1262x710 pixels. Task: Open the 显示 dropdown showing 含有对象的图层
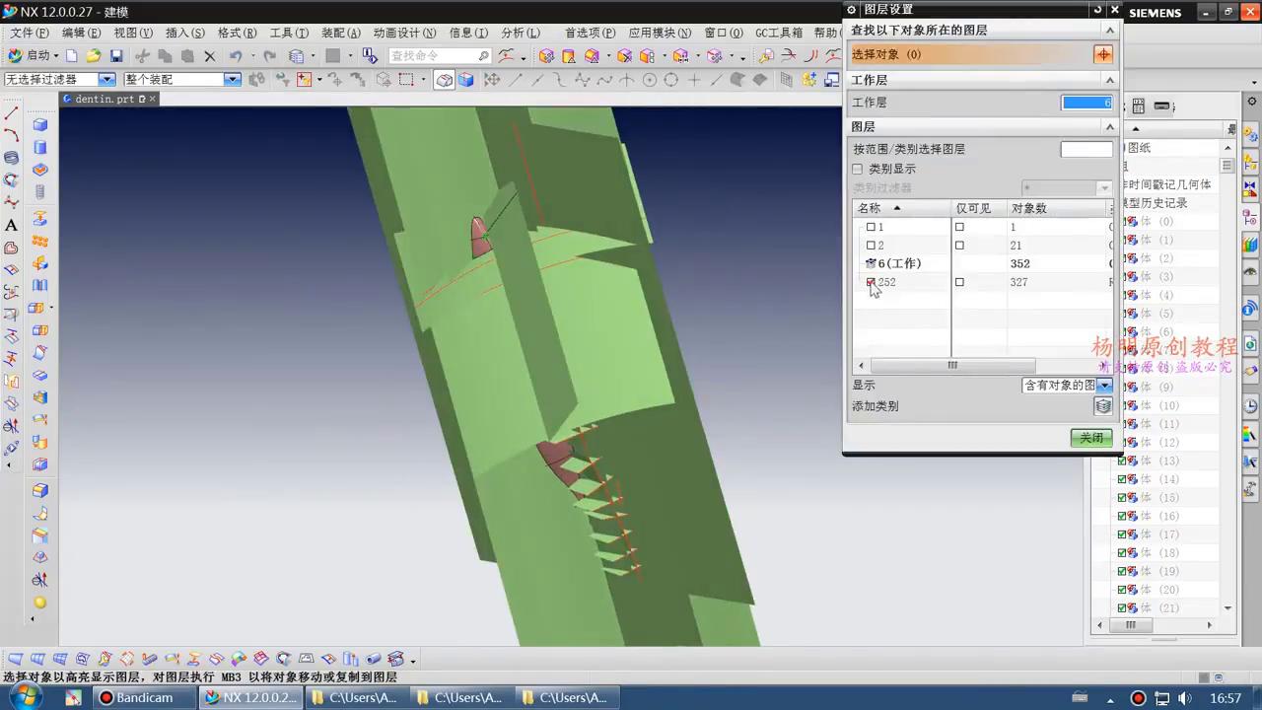coord(1104,386)
